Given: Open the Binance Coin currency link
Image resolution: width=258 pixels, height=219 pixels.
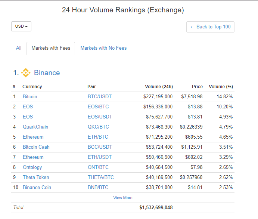Looking at the screenshot, I should click(37, 188).
